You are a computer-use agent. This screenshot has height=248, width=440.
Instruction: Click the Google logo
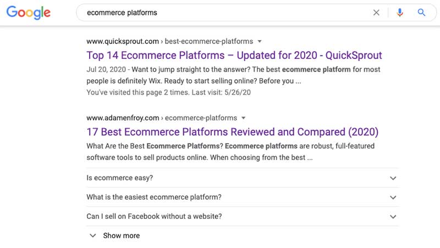(x=29, y=13)
